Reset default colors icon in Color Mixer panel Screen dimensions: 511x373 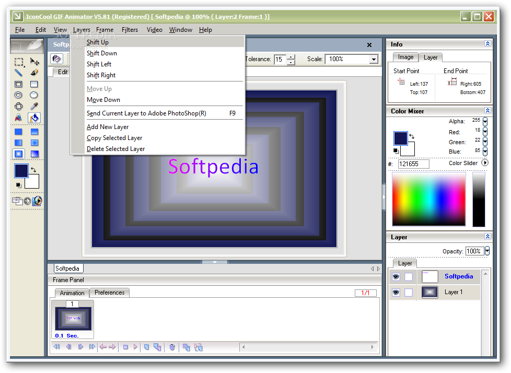pyautogui.click(x=396, y=151)
